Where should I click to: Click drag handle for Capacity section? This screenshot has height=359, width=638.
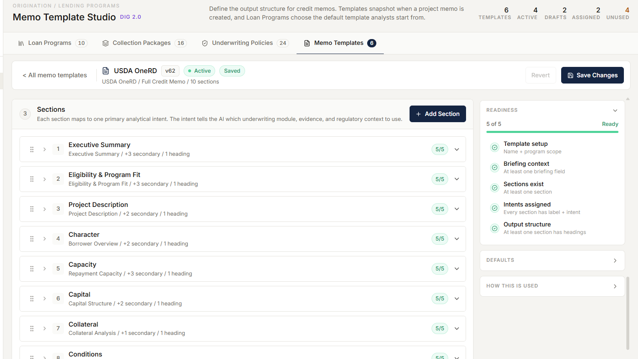[32, 269]
